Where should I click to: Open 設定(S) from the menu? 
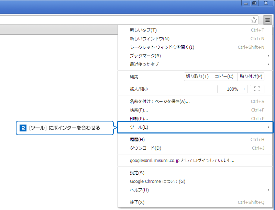tap(137, 173)
